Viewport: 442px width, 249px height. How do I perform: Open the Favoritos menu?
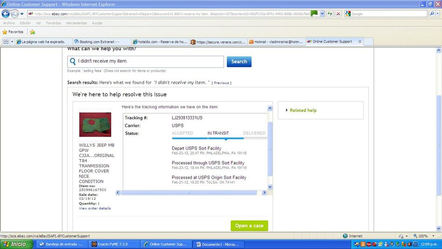click(54, 23)
